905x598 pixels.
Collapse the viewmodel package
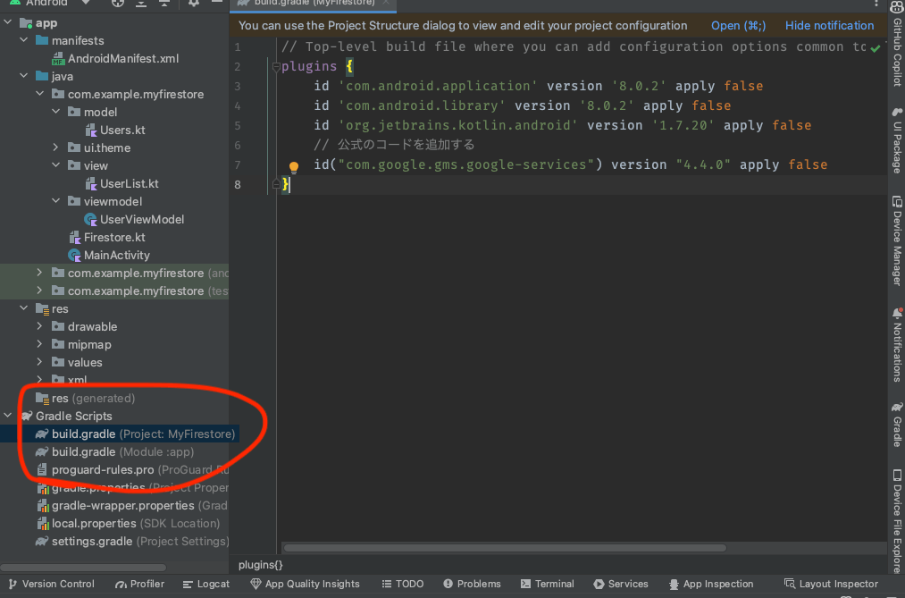tap(56, 201)
